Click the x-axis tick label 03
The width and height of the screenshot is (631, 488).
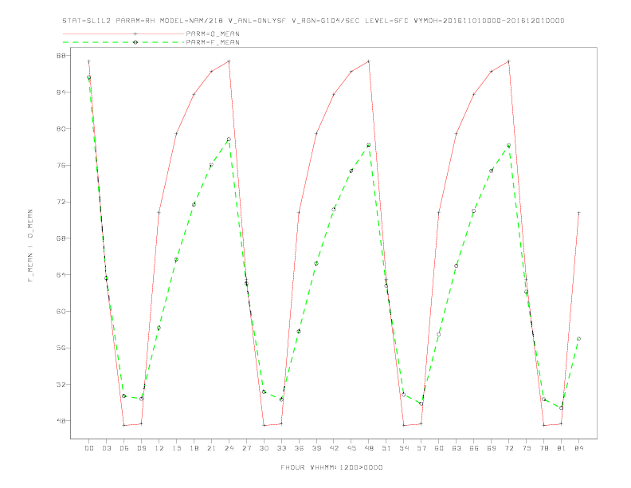click(106, 448)
